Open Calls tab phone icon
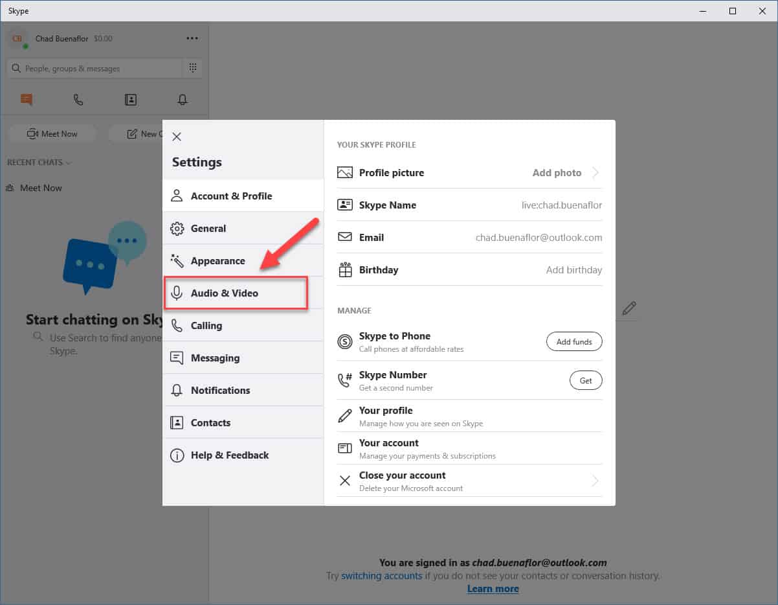The height and width of the screenshot is (605, 778). pos(78,99)
